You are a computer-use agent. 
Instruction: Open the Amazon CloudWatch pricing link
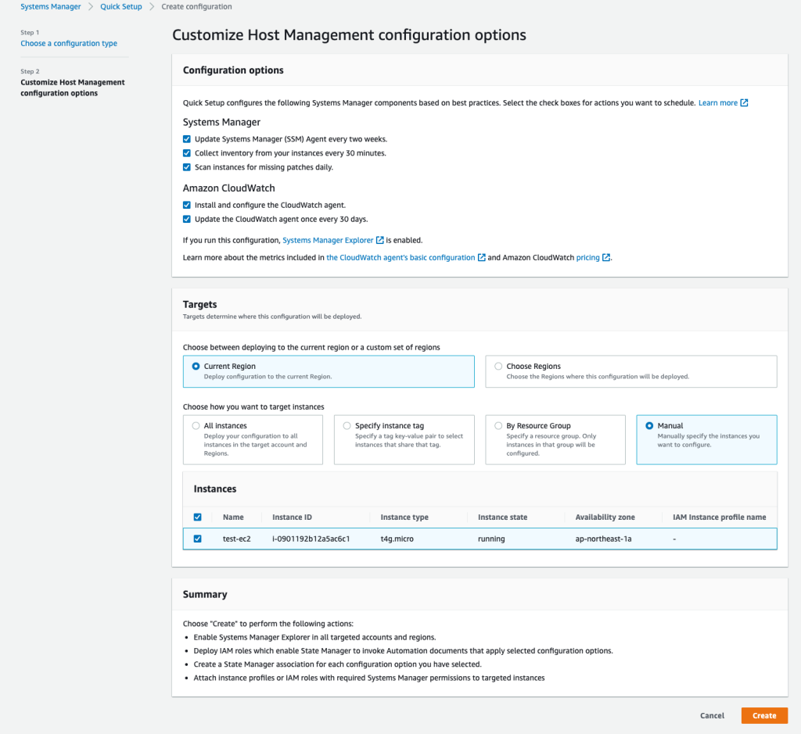(588, 257)
